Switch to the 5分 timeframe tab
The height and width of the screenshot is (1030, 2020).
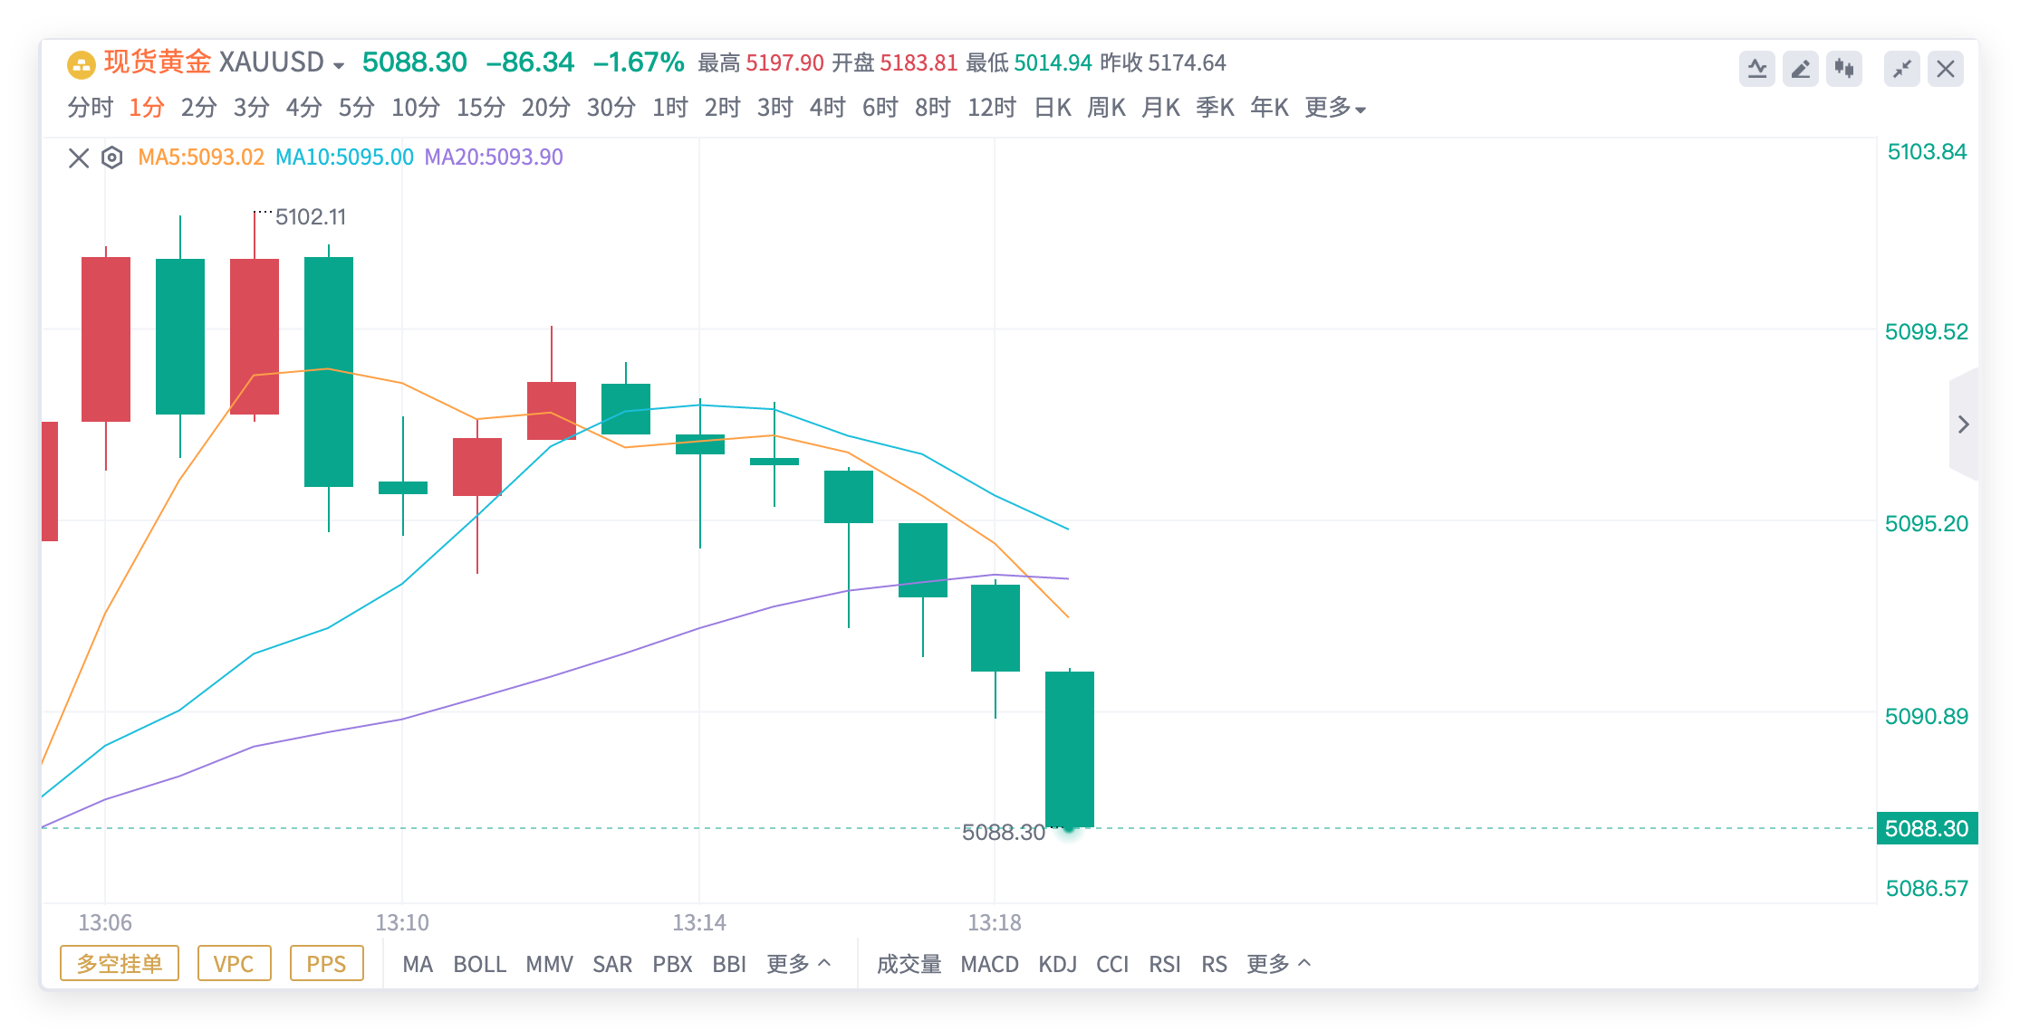click(356, 108)
